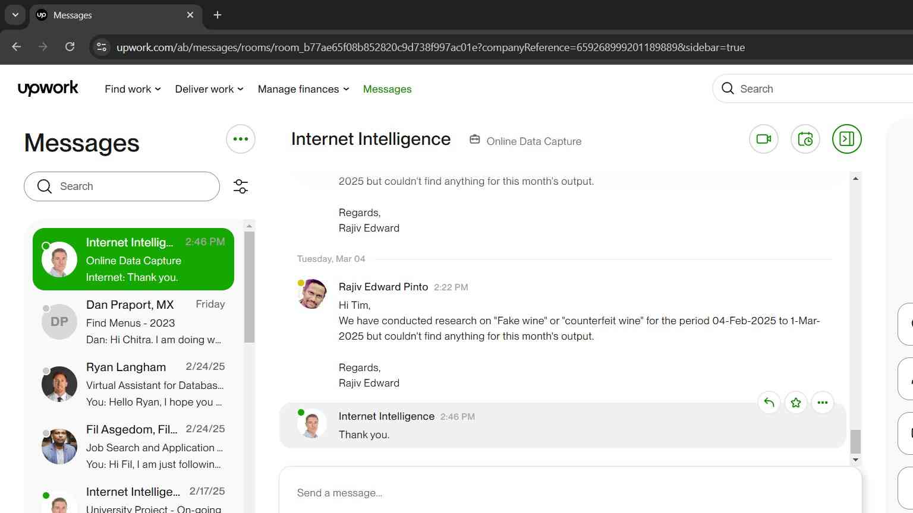Start a video call with Internet Intelligence

tap(764, 139)
